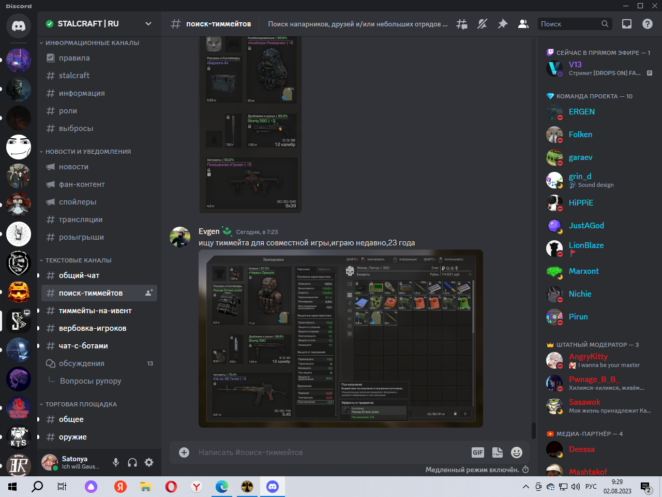Image resolution: width=662 pixels, height=497 pixels.
Task: Open streamer V13 in member list
Action: (600, 68)
